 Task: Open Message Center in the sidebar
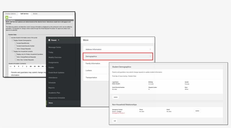(x=55, y=47)
